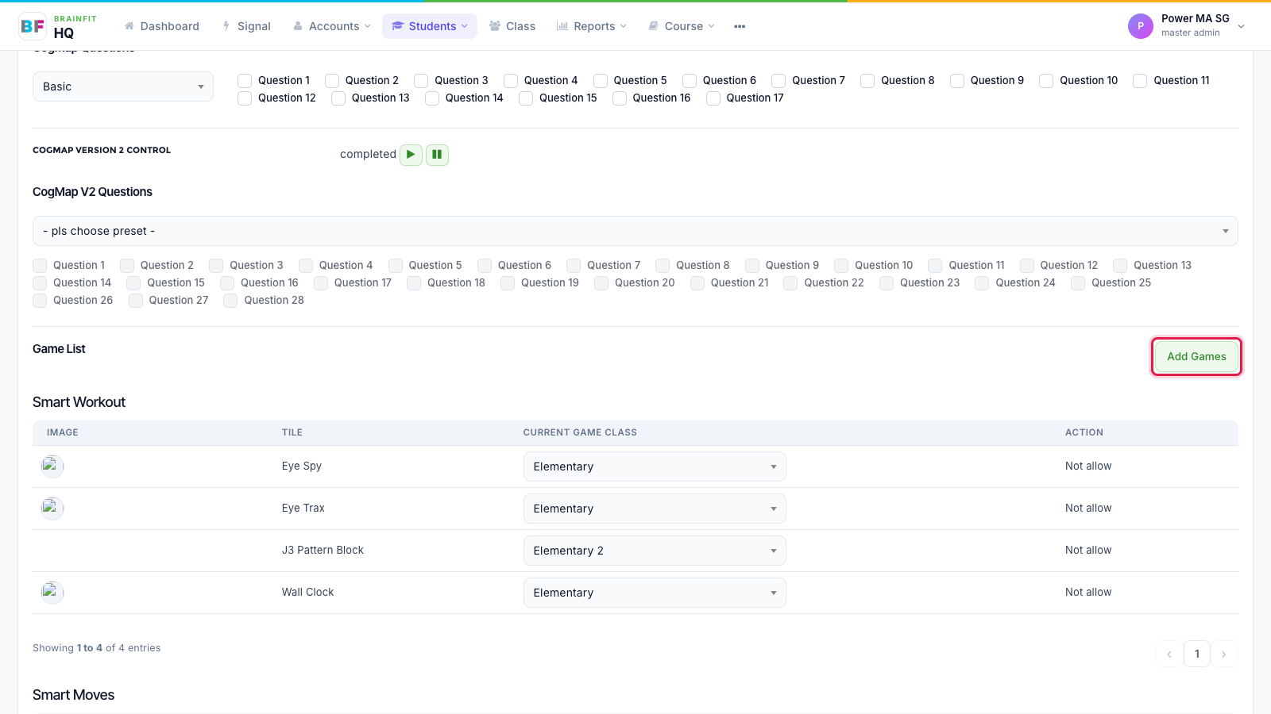Open the Signal nav item
This screenshot has height=714, width=1271.
pyautogui.click(x=246, y=26)
